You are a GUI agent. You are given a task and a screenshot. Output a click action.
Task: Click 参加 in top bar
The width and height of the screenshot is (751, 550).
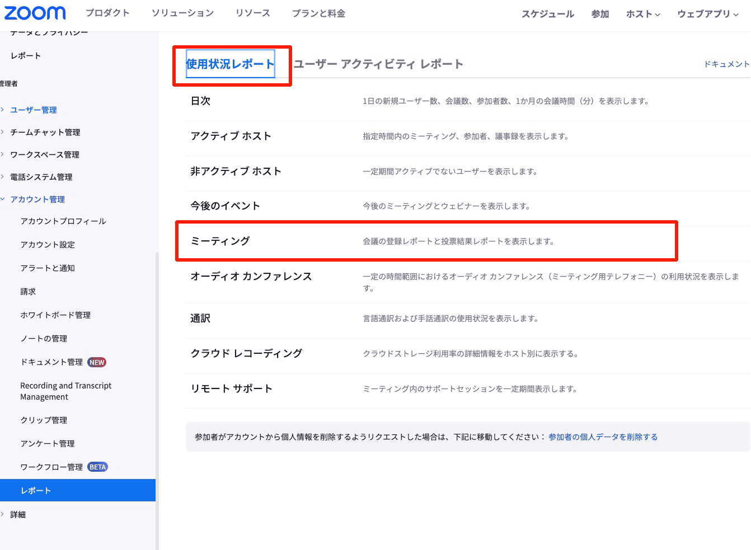click(600, 14)
